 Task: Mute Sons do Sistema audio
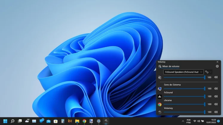click(x=216, y=89)
